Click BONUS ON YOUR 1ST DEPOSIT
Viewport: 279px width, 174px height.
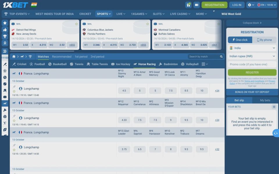tap(252, 92)
